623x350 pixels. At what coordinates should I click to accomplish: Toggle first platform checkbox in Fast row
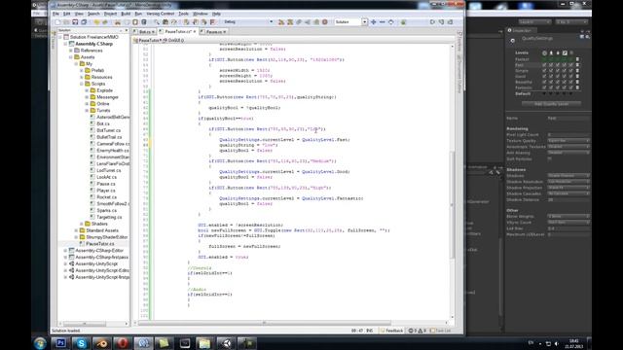544,65
